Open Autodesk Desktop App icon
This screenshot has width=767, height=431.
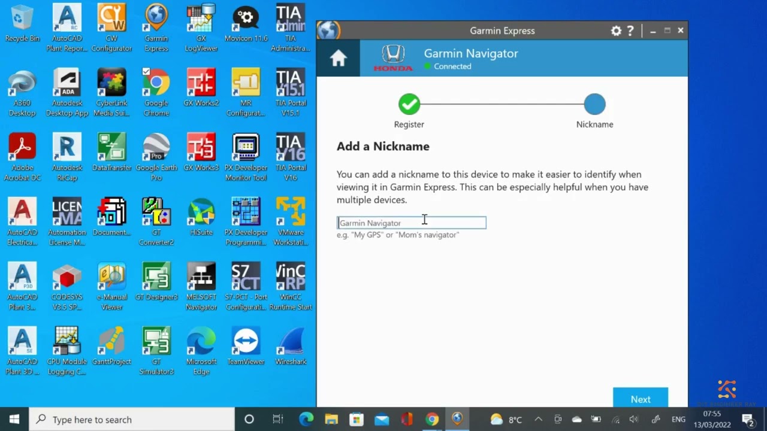click(67, 93)
